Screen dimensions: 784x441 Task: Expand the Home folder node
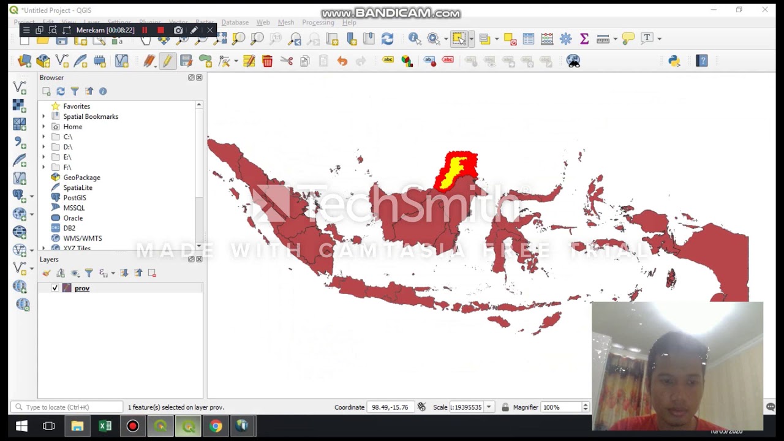(43, 127)
